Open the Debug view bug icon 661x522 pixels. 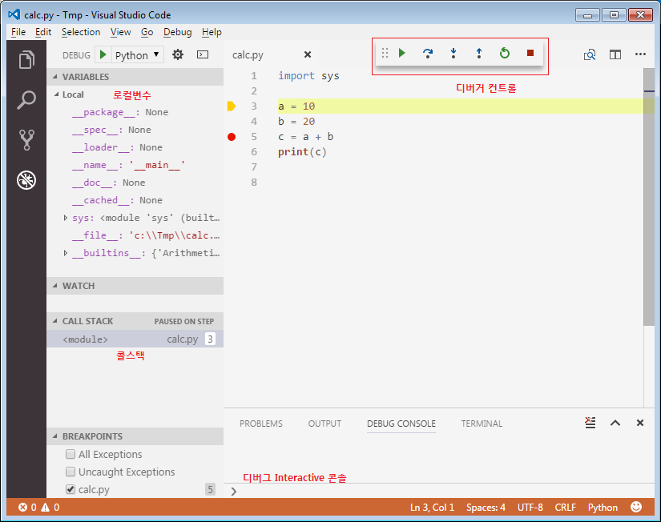pos(26,180)
